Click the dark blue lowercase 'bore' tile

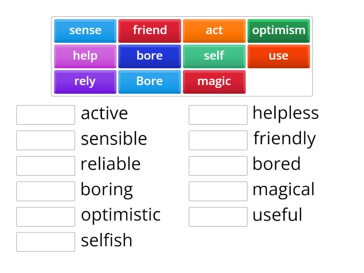pyautogui.click(x=150, y=56)
